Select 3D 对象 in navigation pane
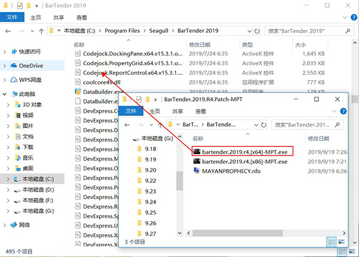Image resolution: width=359 pixels, height=257 pixels. 32,105
